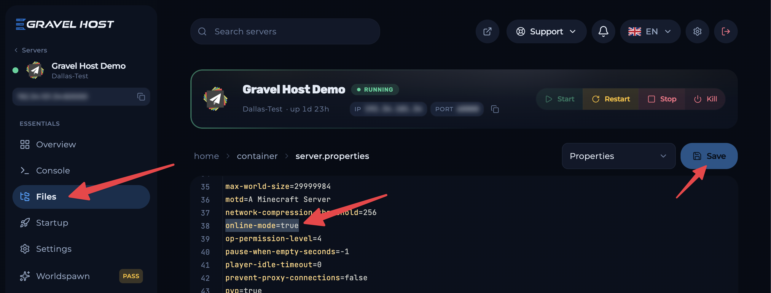Click the blurred PORT field

(x=457, y=109)
